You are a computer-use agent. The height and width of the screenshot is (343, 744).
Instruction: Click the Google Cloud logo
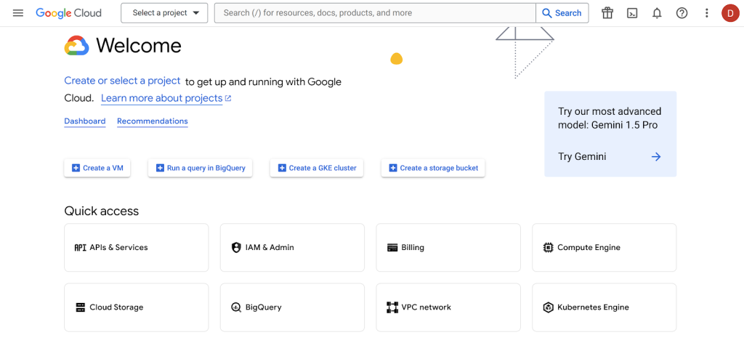coord(69,13)
